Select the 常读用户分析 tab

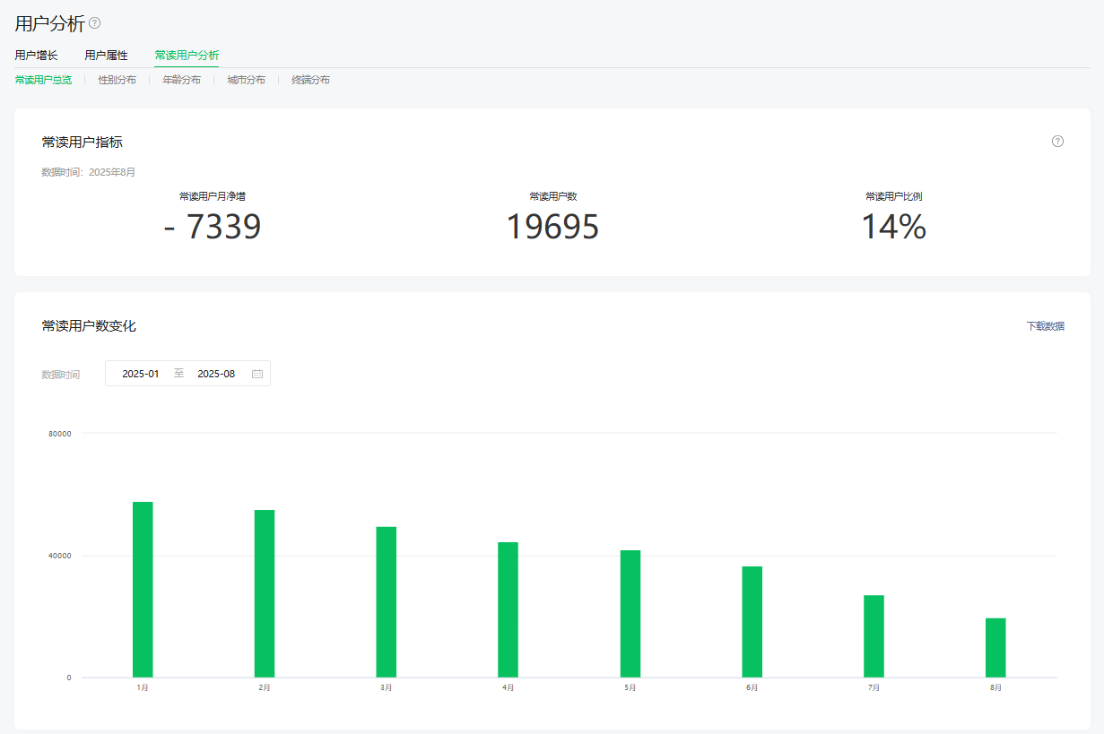coord(187,56)
